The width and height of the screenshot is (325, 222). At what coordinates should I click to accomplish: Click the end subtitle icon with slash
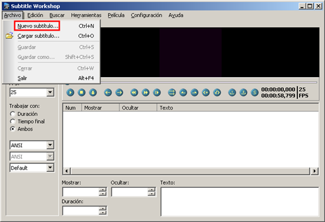click(x=217, y=92)
